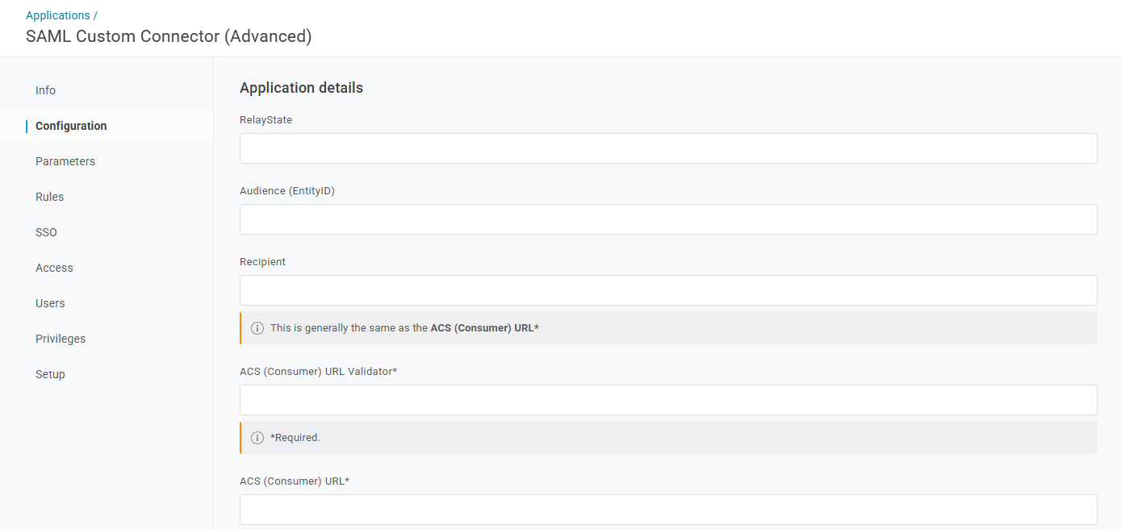Click into the Recipient field
Viewport: 1121px width, 529px height.
[668, 290]
